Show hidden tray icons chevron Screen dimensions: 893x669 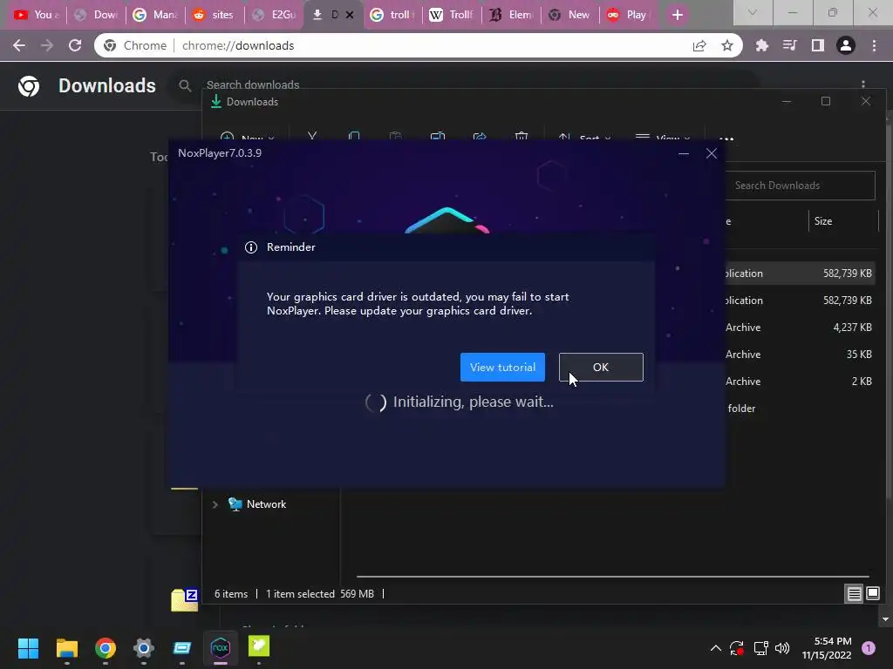tap(716, 648)
